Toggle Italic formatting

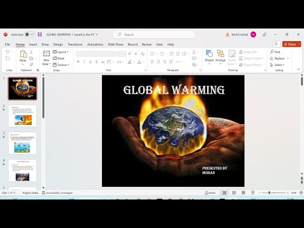(84, 61)
